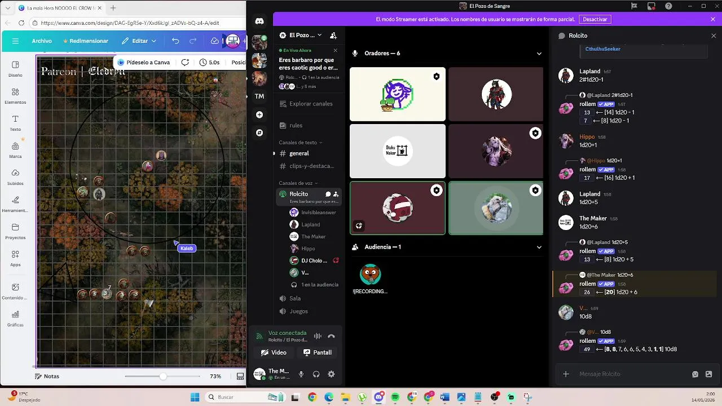This screenshot has width=722, height=406.
Task: Collapse the Oradores section
Action: point(539,54)
